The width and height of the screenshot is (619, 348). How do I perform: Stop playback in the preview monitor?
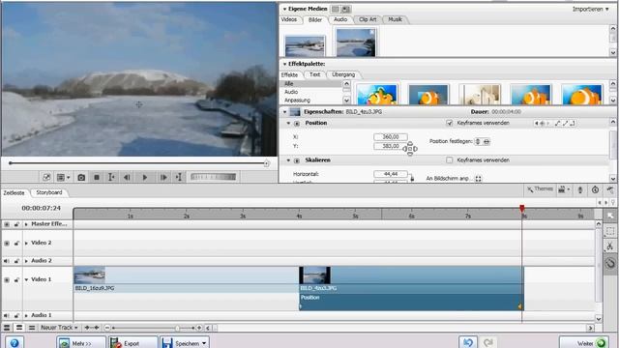pyautogui.click(x=97, y=178)
